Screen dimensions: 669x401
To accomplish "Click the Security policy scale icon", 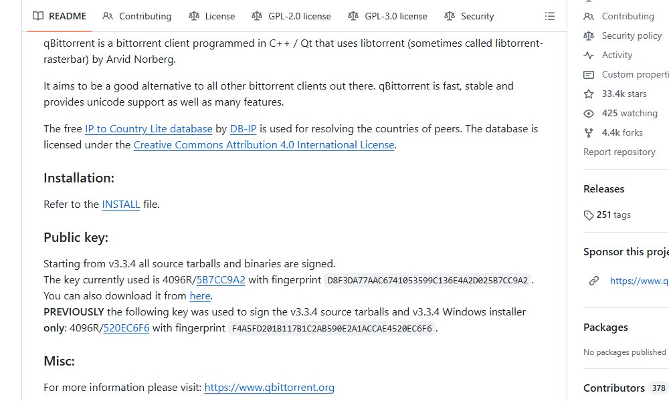I will (589, 36).
